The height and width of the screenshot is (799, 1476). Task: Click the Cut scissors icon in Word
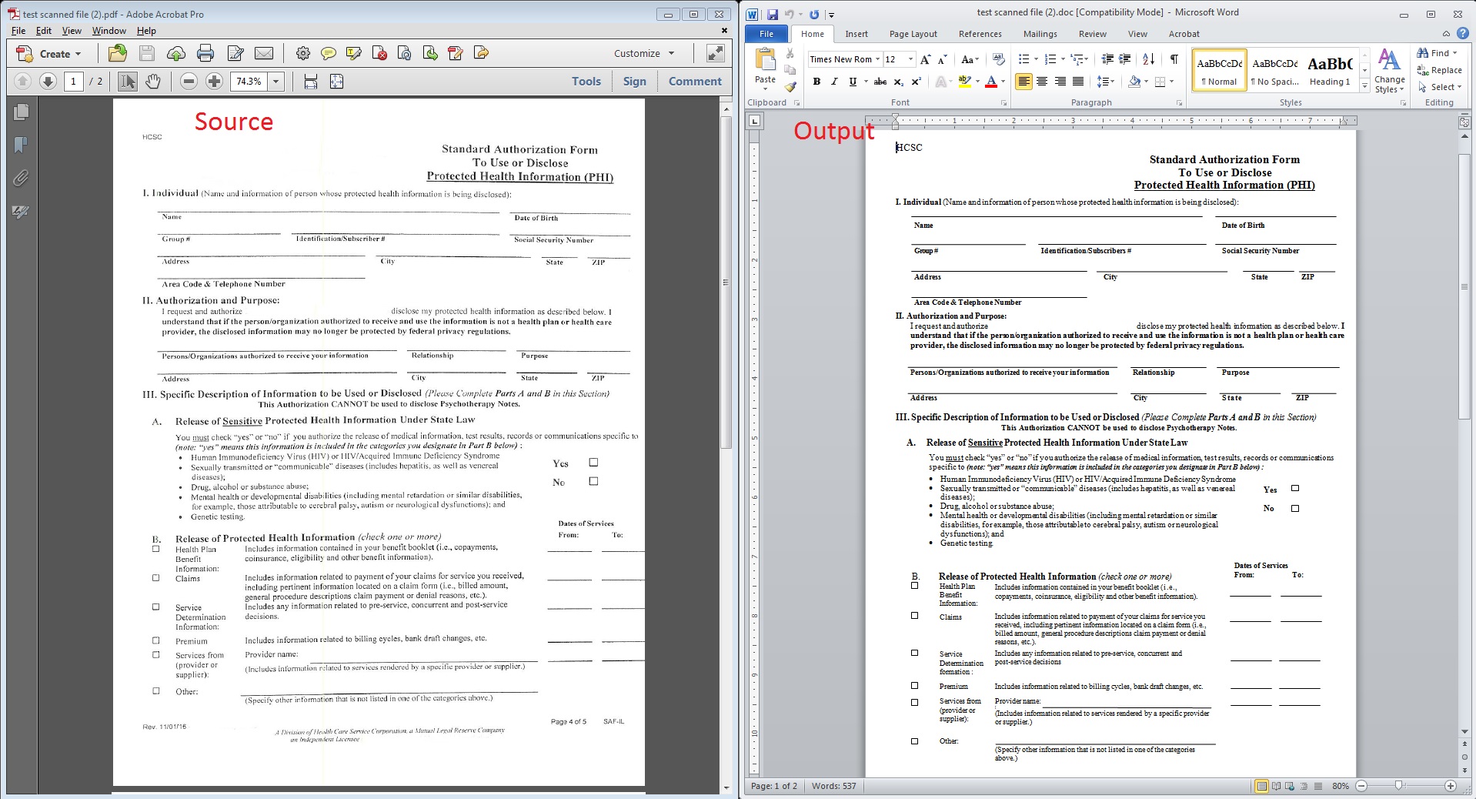pyautogui.click(x=790, y=54)
